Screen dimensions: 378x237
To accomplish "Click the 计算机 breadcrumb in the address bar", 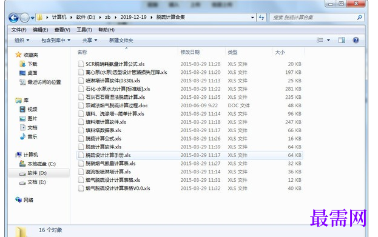I will pos(59,18).
